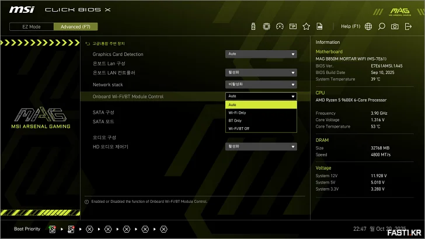Click the monitor panel icon in toolbar
Viewport: 425px width, 239px height.
click(293, 27)
